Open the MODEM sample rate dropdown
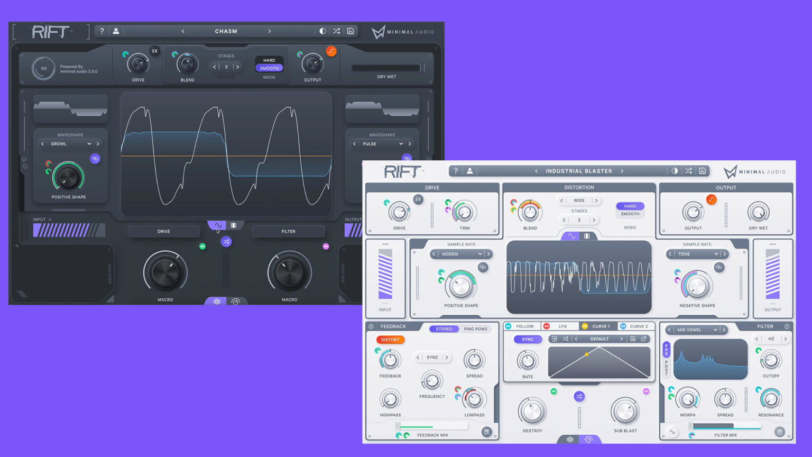812x457 pixels. (460, 254)
